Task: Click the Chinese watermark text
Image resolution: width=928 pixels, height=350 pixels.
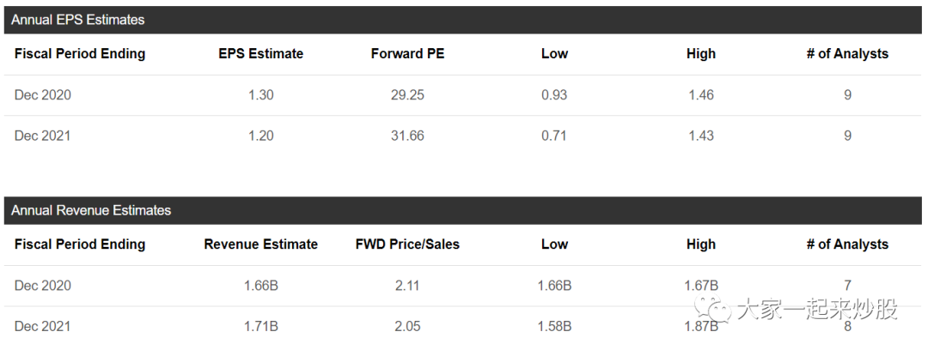Action: click(x=817, y=309)
